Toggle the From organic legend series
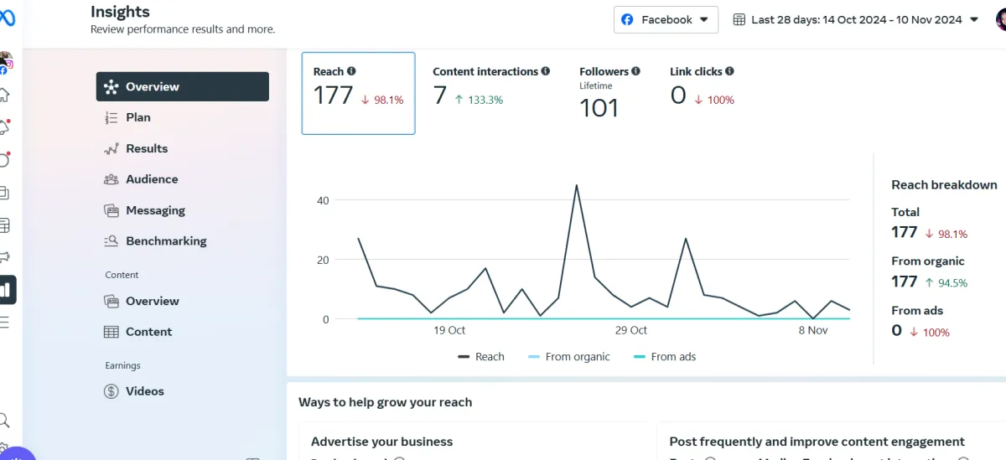This screenshot has width=1006, height=460. pyautogui.click(x=569, y=357)
